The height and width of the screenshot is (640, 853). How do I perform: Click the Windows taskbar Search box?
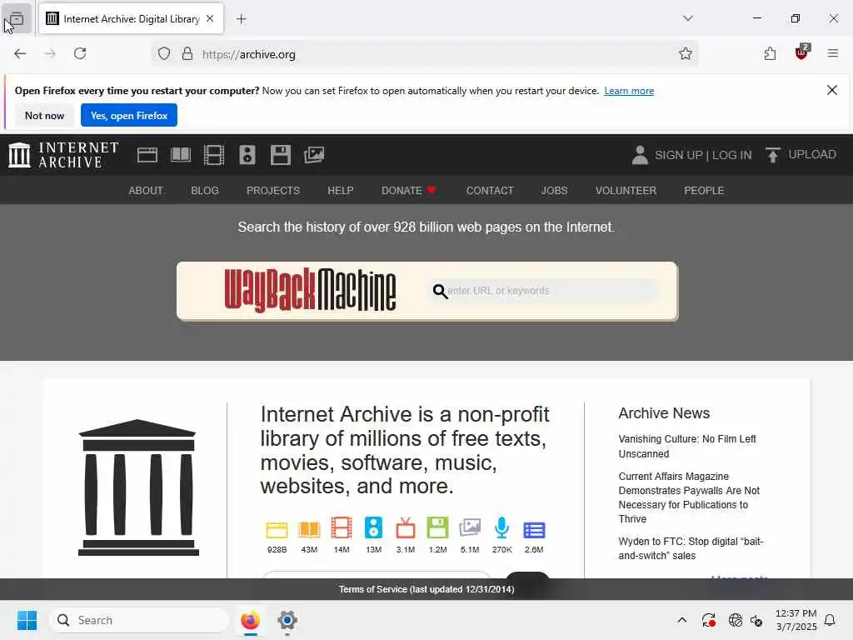click(x=139, y=620)
